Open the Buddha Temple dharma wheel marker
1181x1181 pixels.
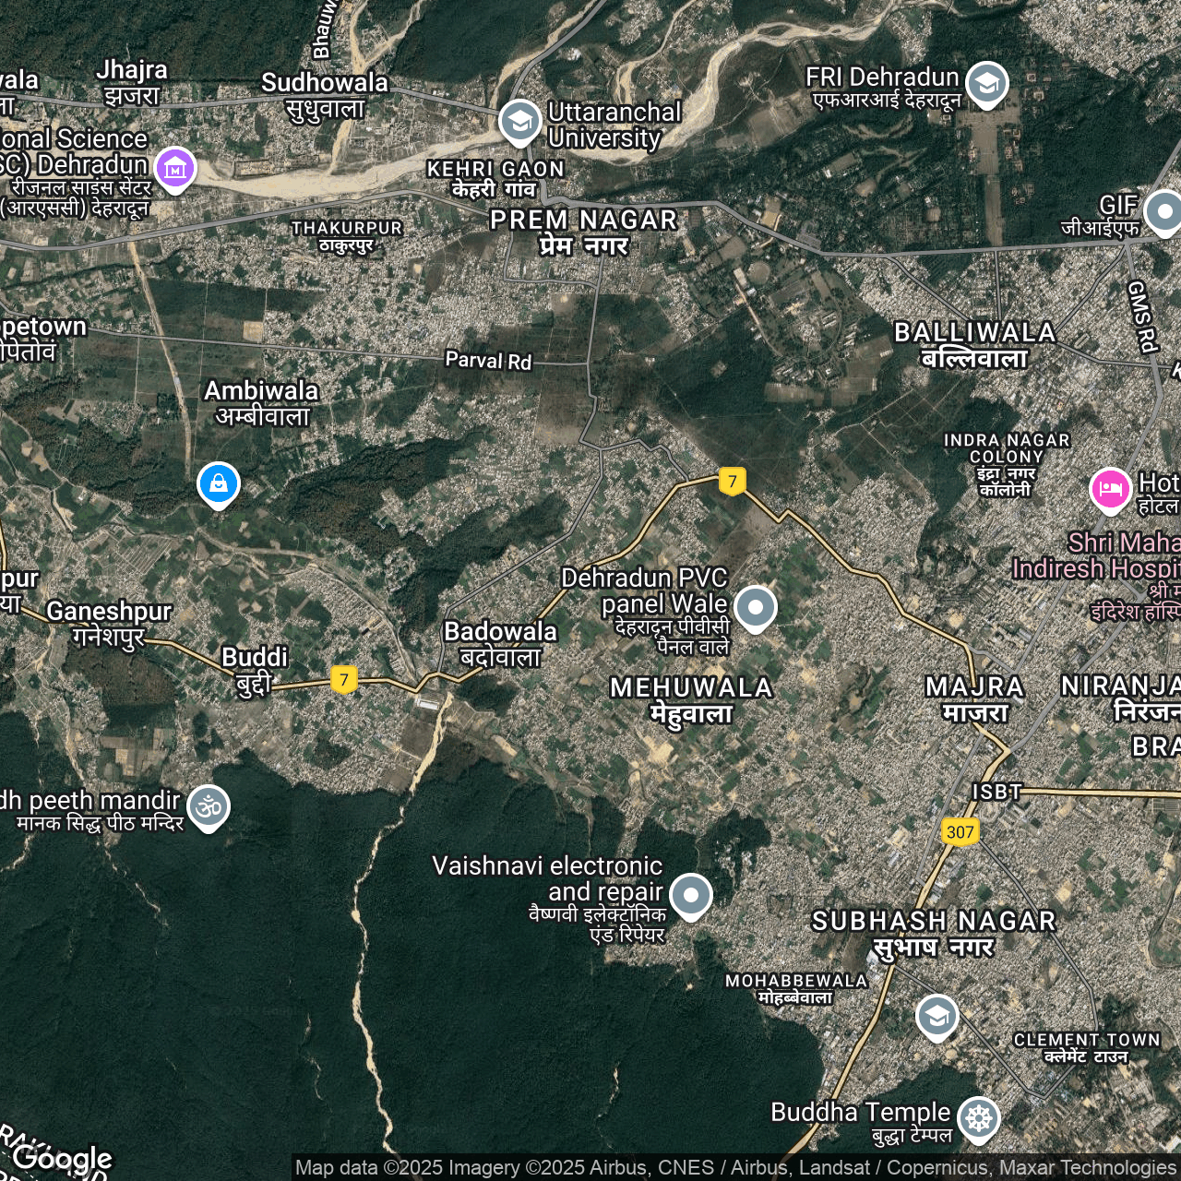979,1118
